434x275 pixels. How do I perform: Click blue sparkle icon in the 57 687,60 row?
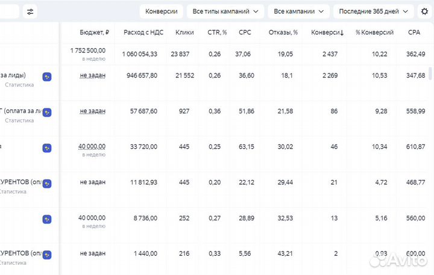[47, 112]
